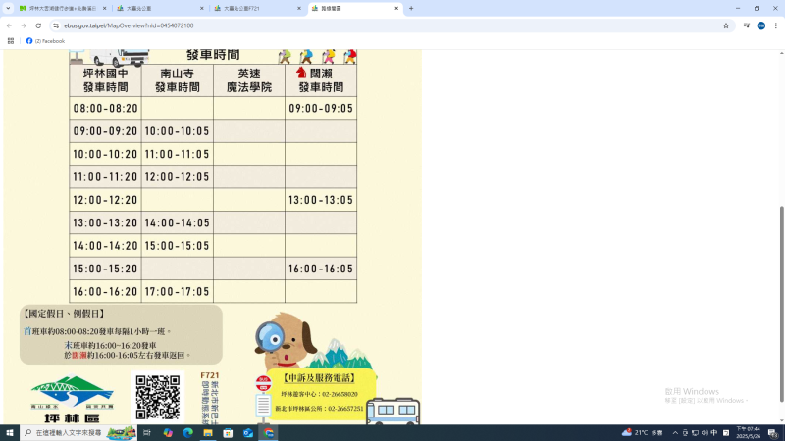
Task: View site information icon in address bar
Action: pyautogui.click(x=56, y=25)
